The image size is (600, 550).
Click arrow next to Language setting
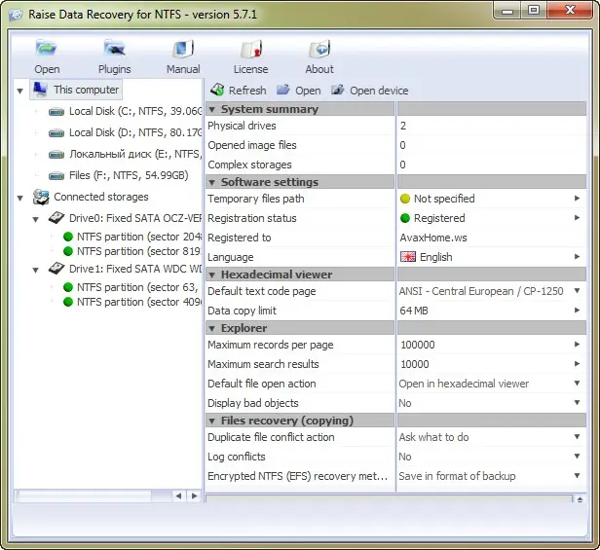577,256
